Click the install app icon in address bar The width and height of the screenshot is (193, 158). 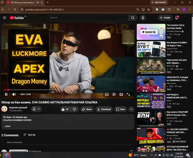pos(143,10)
